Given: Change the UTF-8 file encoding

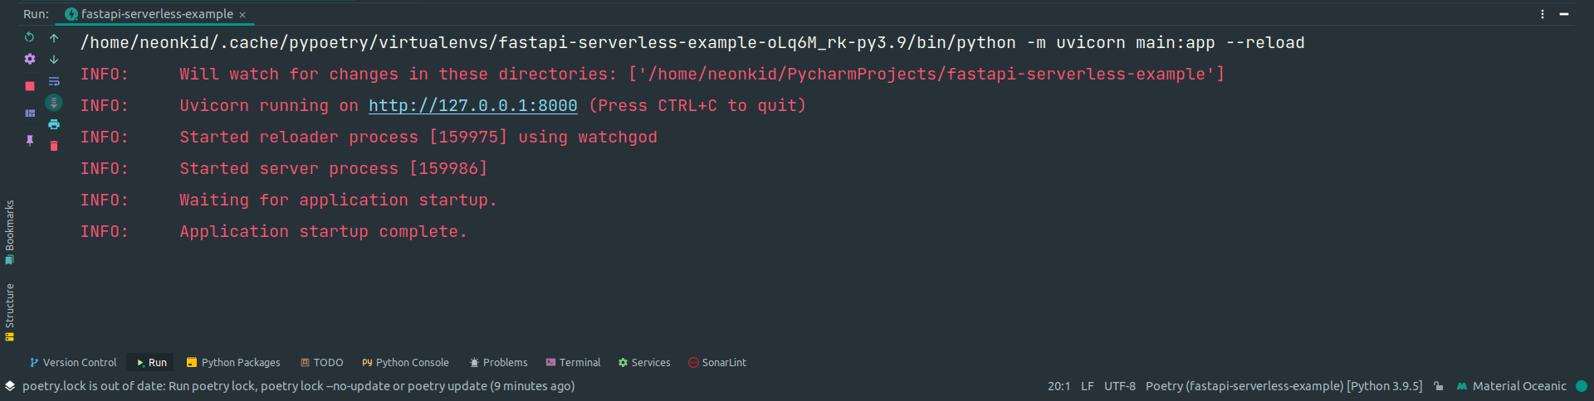Looking at the screenshot, I should 1120,386.
